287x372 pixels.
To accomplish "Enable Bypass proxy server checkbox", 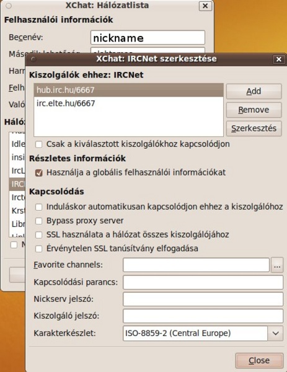I will (x=38, y=221).
